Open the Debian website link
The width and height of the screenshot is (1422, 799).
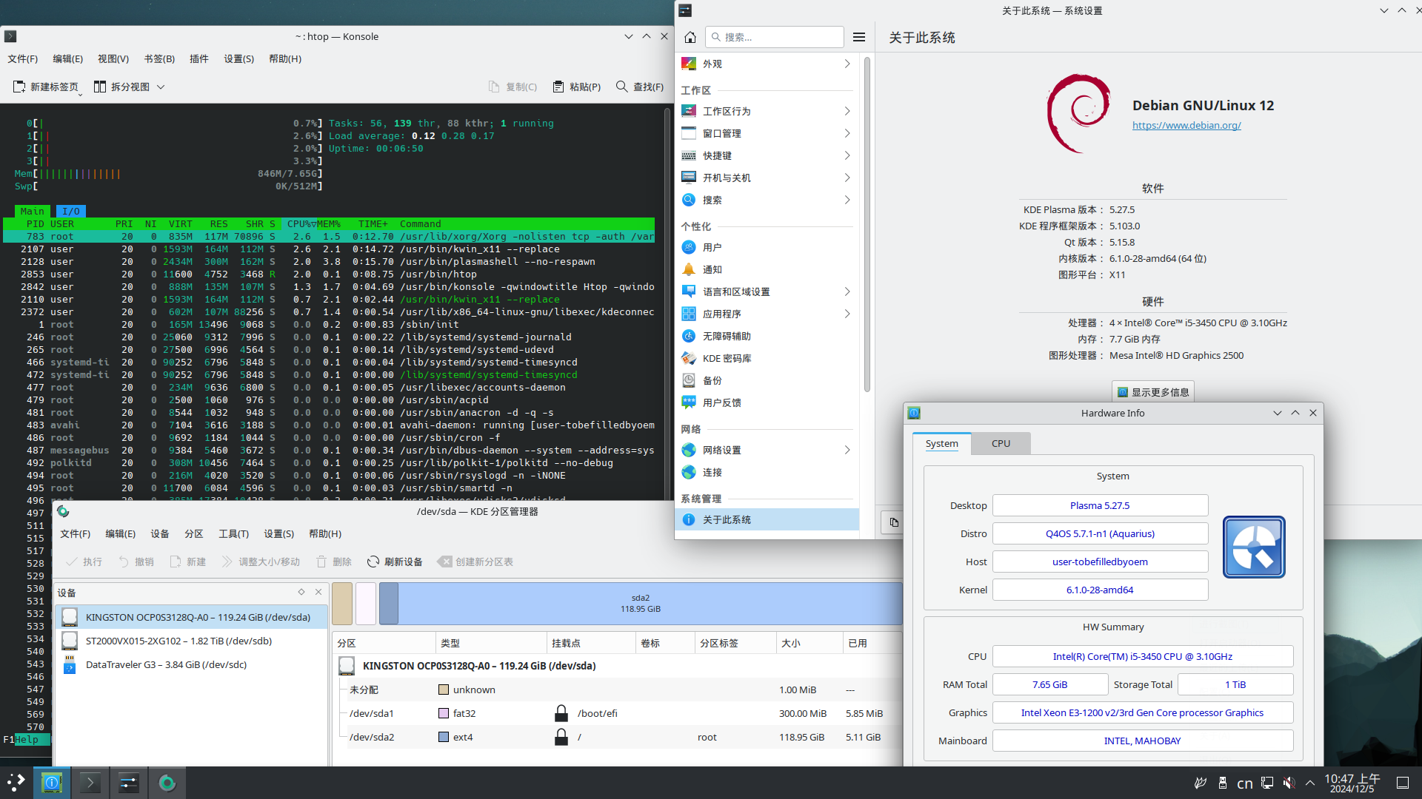click(1186, 125)
